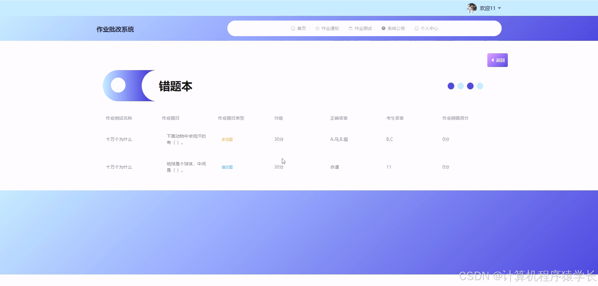Screen dimensions: 598x286
Task: Click the user avatar photo at top right
Action: [x=472, y=8]
